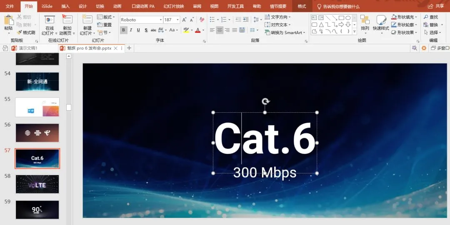450x225 pixels.
Task: Click the rotate handle above the text box
Action: (266, 101)
